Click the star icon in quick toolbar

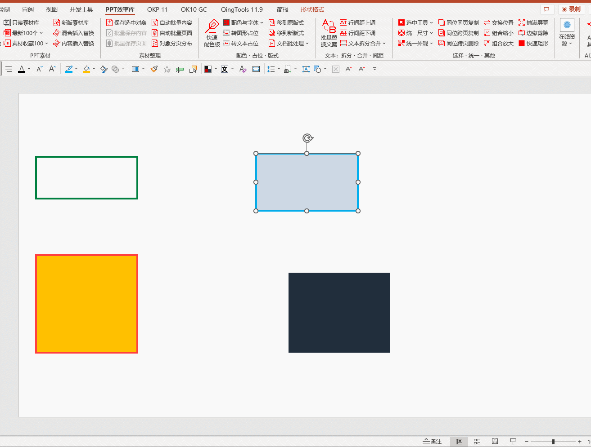point(167,69)
